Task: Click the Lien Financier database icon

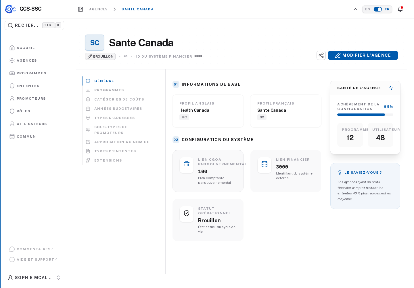Action: pyautogui.click(x=264, y=164)
